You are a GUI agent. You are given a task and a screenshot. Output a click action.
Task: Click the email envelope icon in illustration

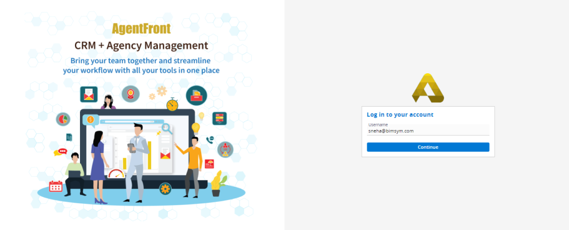pos(88,94)
